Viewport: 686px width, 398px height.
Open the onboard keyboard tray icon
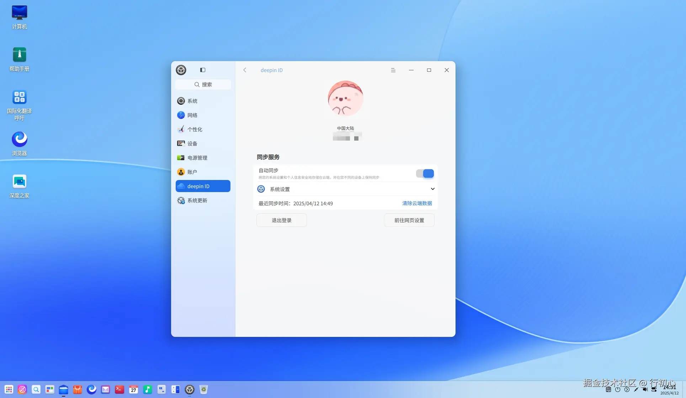pos(608,389)
